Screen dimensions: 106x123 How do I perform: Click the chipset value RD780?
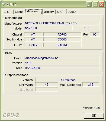pyautogui.click(x=62, y=34)
